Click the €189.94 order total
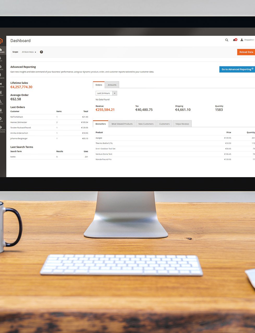Viewport: 255px width, 333px height. 85,122
